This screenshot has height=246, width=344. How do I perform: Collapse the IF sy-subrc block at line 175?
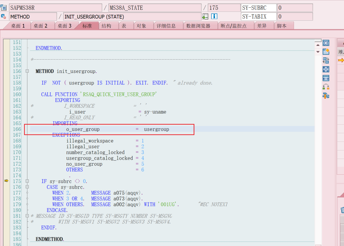coord(27,181)
